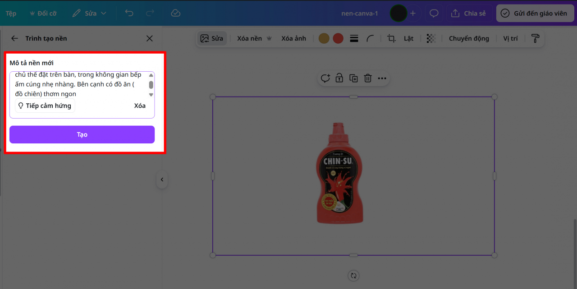Open the Đổi cỡ menu
This screenshot has height=289, width=577.
(43, 13)
